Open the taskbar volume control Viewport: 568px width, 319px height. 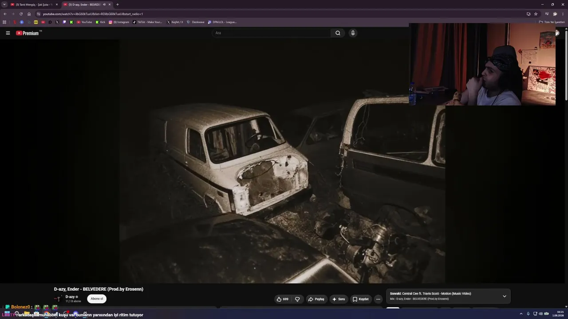[x=540, y=314]
